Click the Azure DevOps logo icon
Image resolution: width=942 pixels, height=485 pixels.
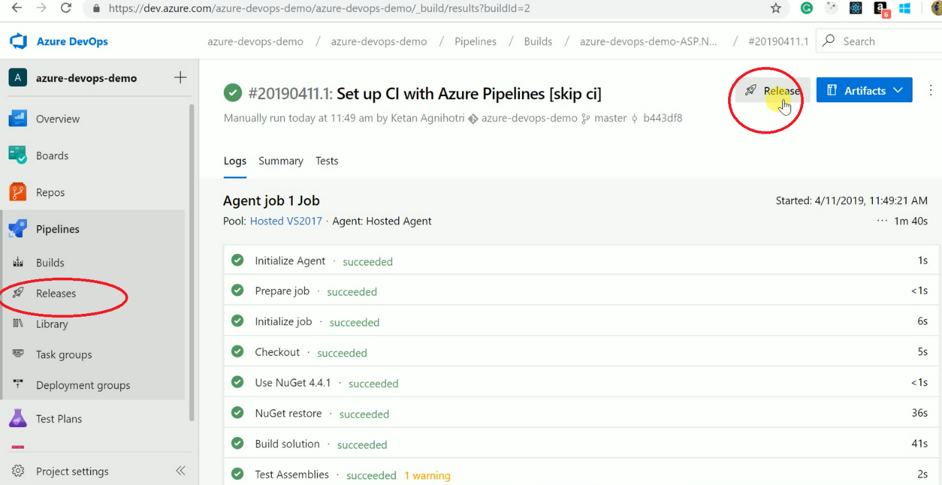tap(18, 41)
